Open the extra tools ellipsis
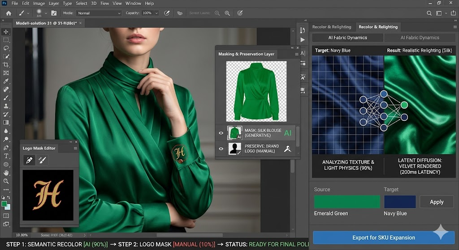 [6, 190]
